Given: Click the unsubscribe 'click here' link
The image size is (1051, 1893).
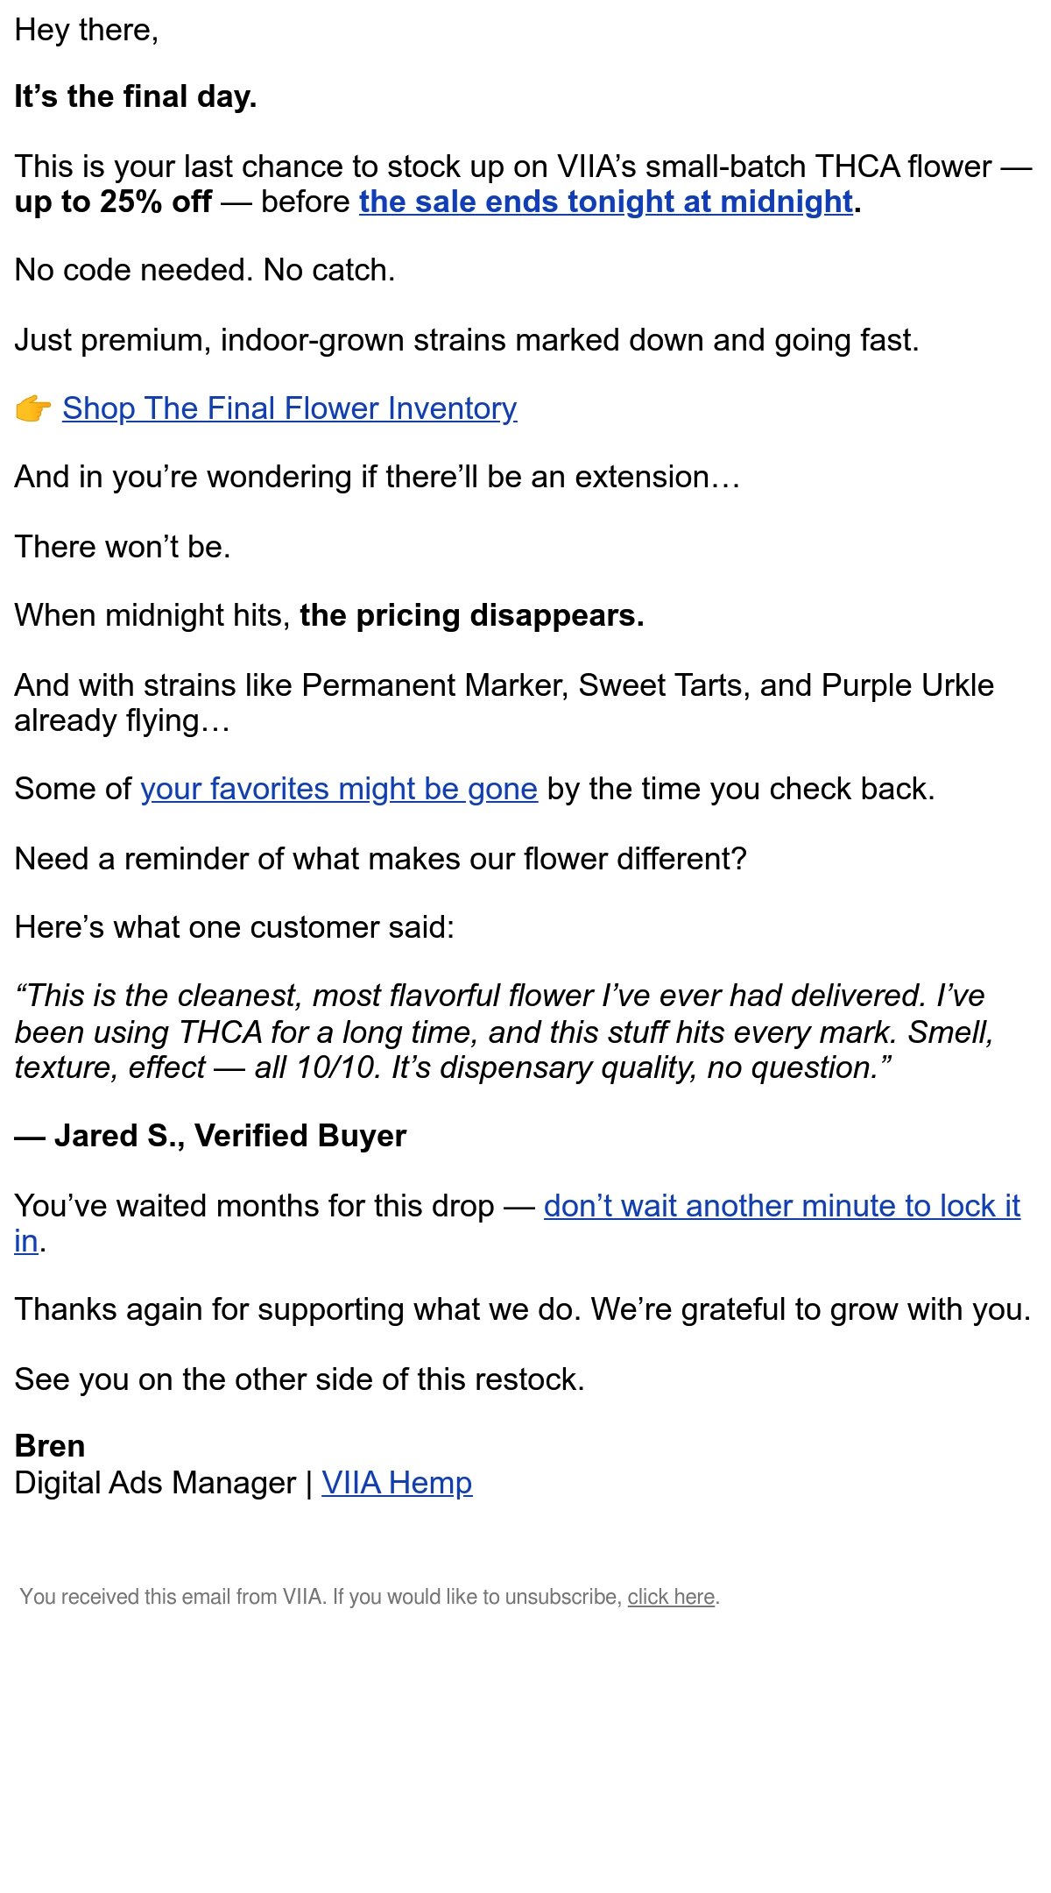Looking at the screenshot, I should pos(671,1597).
